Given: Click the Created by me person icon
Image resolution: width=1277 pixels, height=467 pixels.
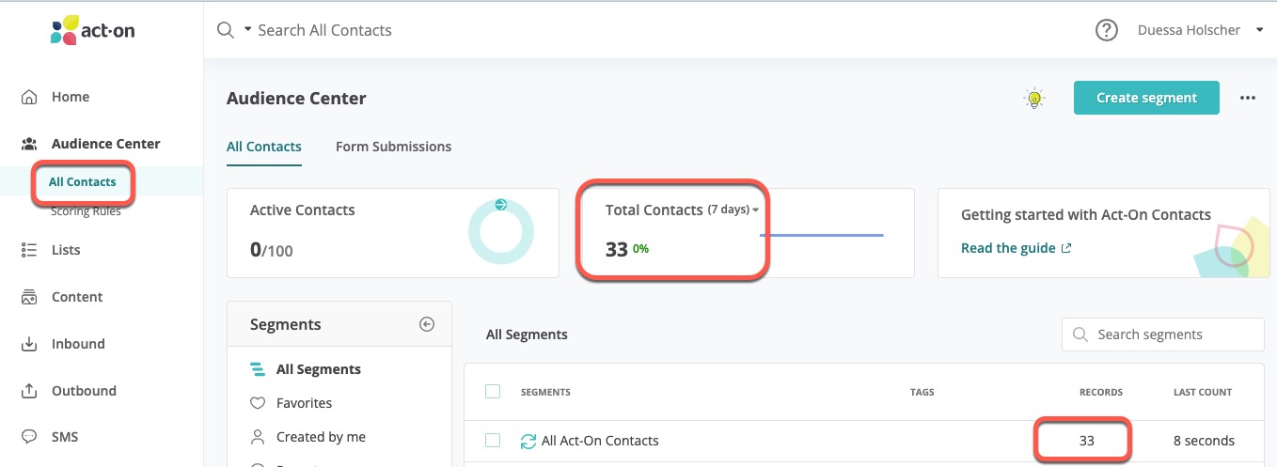Looking at the screenshot, I should pos(258,437).
